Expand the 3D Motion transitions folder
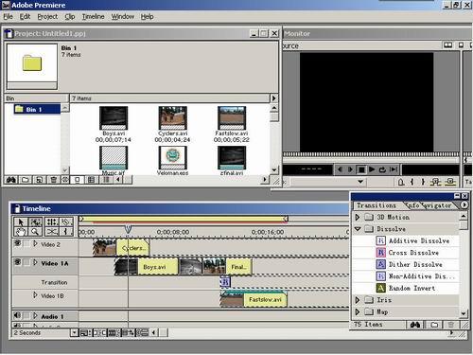 pos(358,217)
